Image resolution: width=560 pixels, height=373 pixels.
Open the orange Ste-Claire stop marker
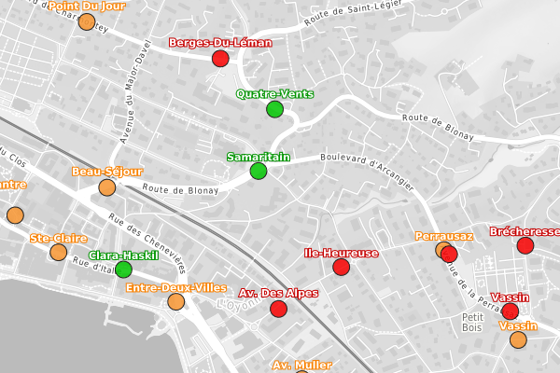(x=58, y=253)
